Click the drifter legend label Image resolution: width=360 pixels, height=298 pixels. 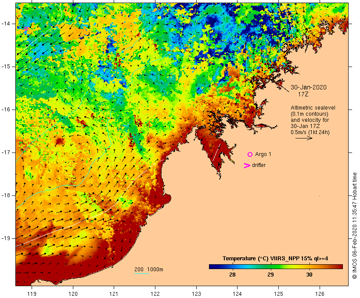click(x=259, y=165)
